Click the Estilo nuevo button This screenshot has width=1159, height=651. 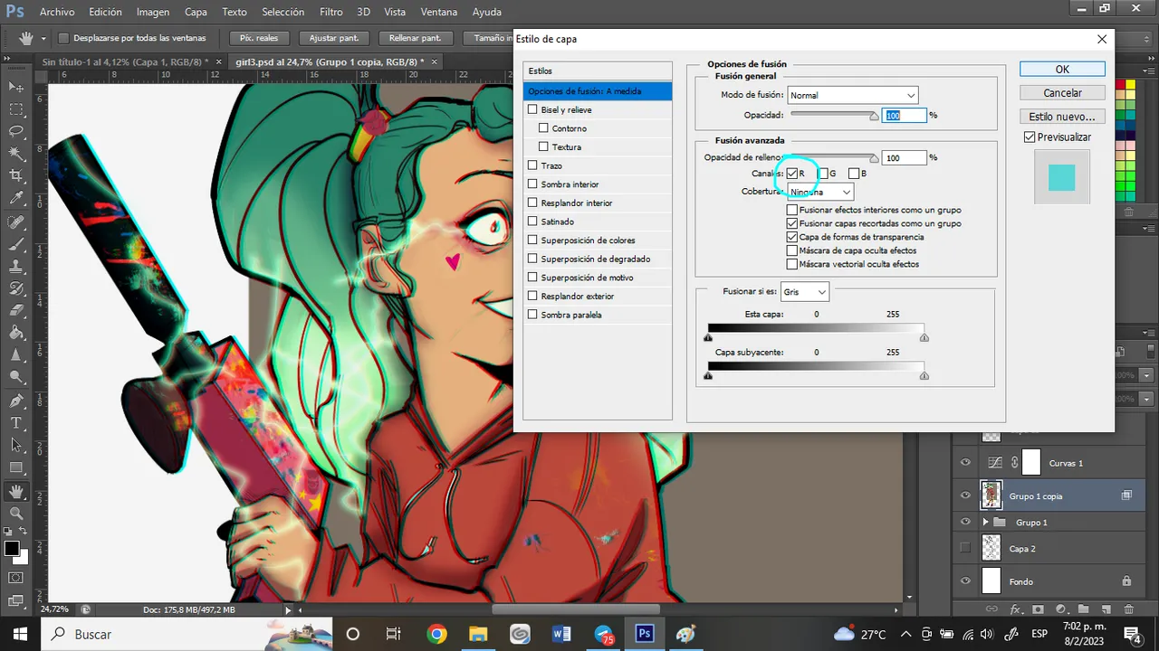(1062, 117)
